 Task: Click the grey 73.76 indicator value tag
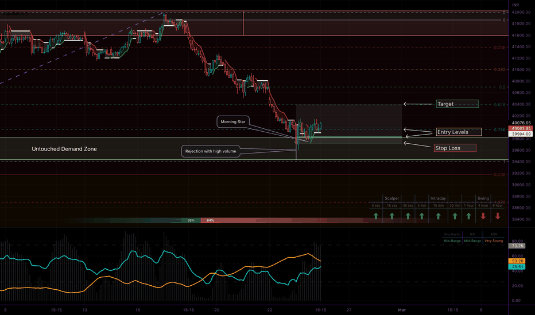(x=517, y=246)
